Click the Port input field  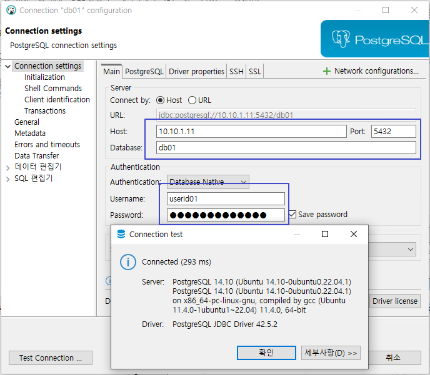[x=394, y=132]
